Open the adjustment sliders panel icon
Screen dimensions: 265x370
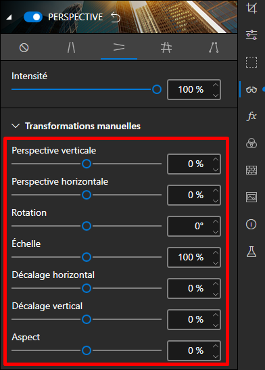tap(251, 34)
